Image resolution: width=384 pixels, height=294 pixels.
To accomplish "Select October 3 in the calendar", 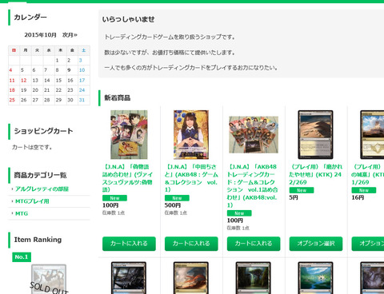I will click(x=81, y=60).
